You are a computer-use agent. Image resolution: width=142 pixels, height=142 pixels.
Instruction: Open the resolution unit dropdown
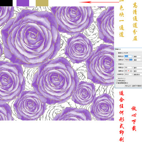pos(138,74)
